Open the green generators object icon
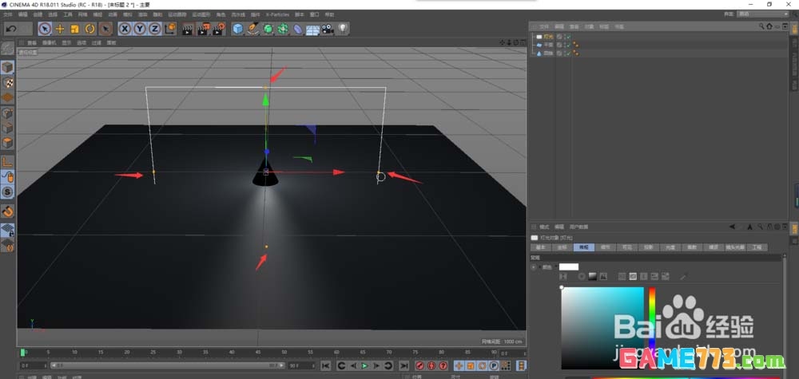Image resolution: width=799 pixels, height=379 pixels. [x=268, y=29]
